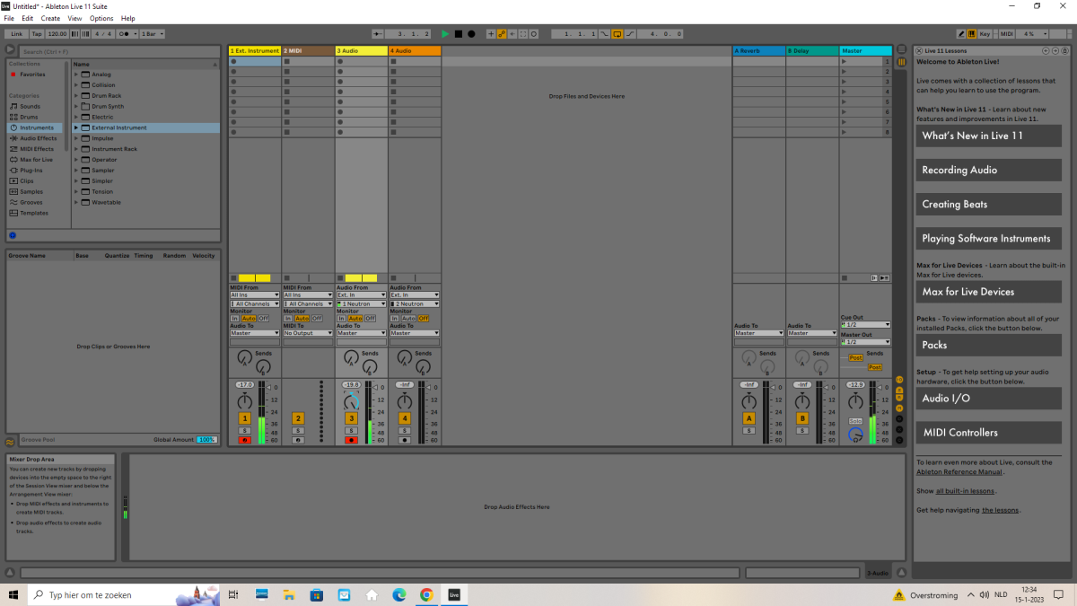1077x606 pixels.
Task: Open the Ableton Reference Manual link
Action: (959, 471)
